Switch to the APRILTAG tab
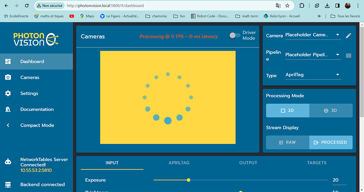Screen dimensions: 364x192 click(179, 163)
